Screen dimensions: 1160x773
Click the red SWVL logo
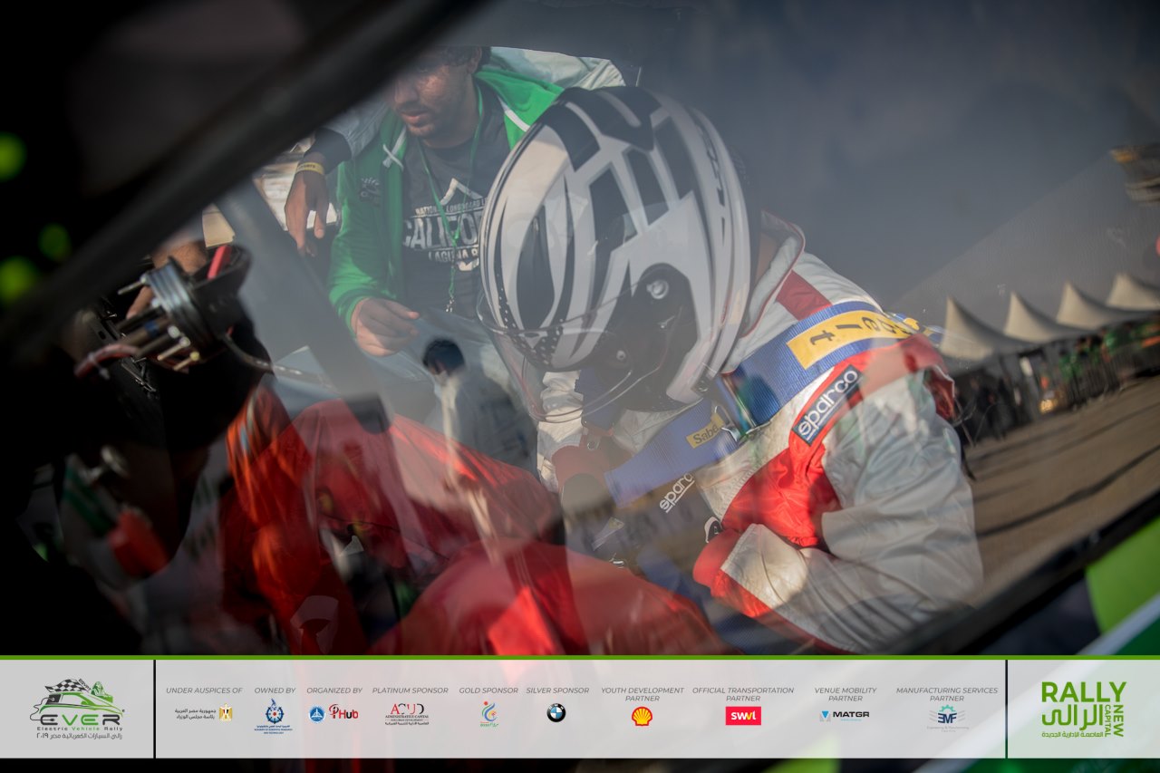(743, 716)
